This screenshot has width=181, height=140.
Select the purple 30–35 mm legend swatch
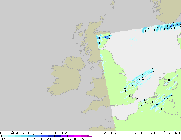coord(64,136)
